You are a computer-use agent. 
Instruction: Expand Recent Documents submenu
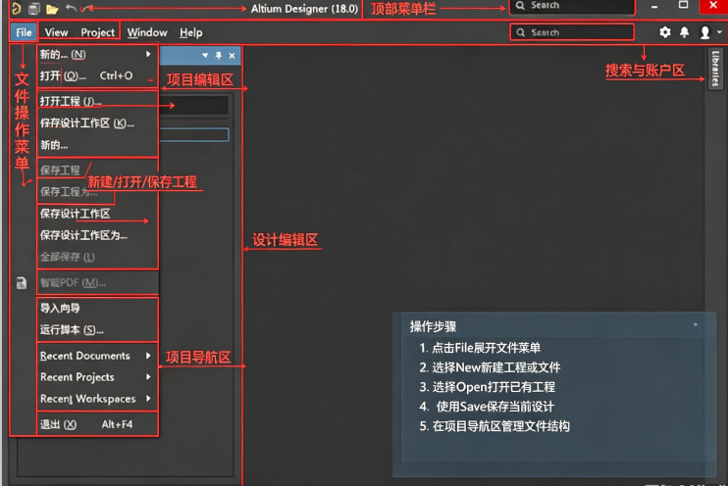[x=96, y=356]
